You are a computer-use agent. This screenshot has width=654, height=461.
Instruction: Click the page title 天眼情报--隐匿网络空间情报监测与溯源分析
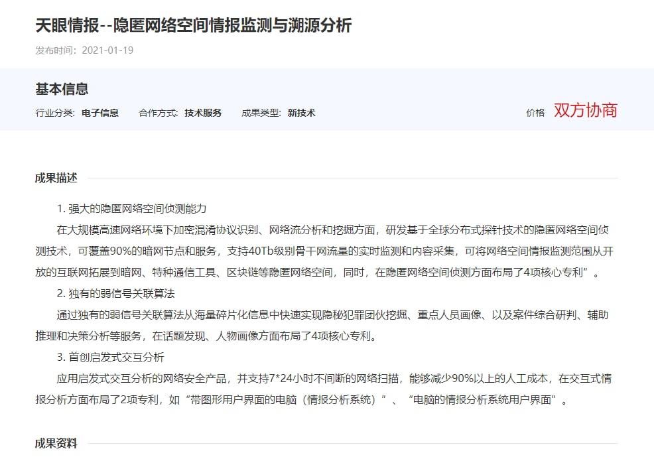(194, 25)
